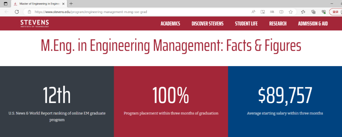Open the ACADEMICS menu
342x137 pixels.
click(x=170, y=24)
